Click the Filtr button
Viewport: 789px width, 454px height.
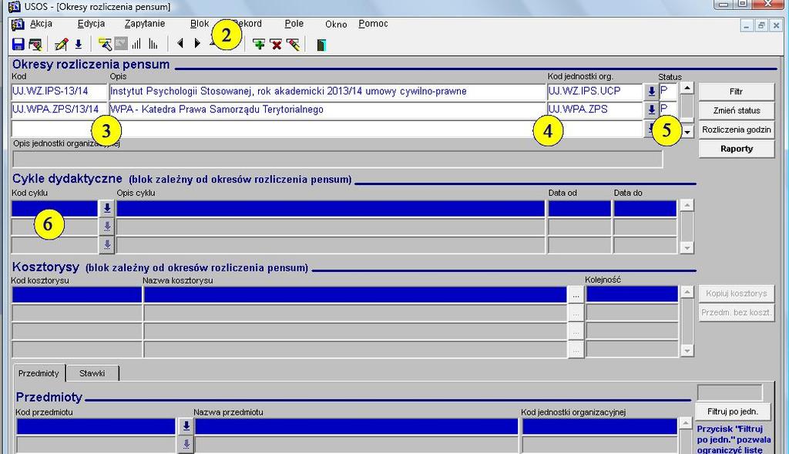tap(736, 92)
